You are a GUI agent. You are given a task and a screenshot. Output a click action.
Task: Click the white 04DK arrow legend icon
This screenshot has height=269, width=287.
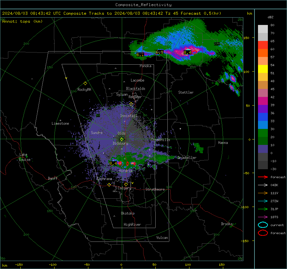pos(263,185)
